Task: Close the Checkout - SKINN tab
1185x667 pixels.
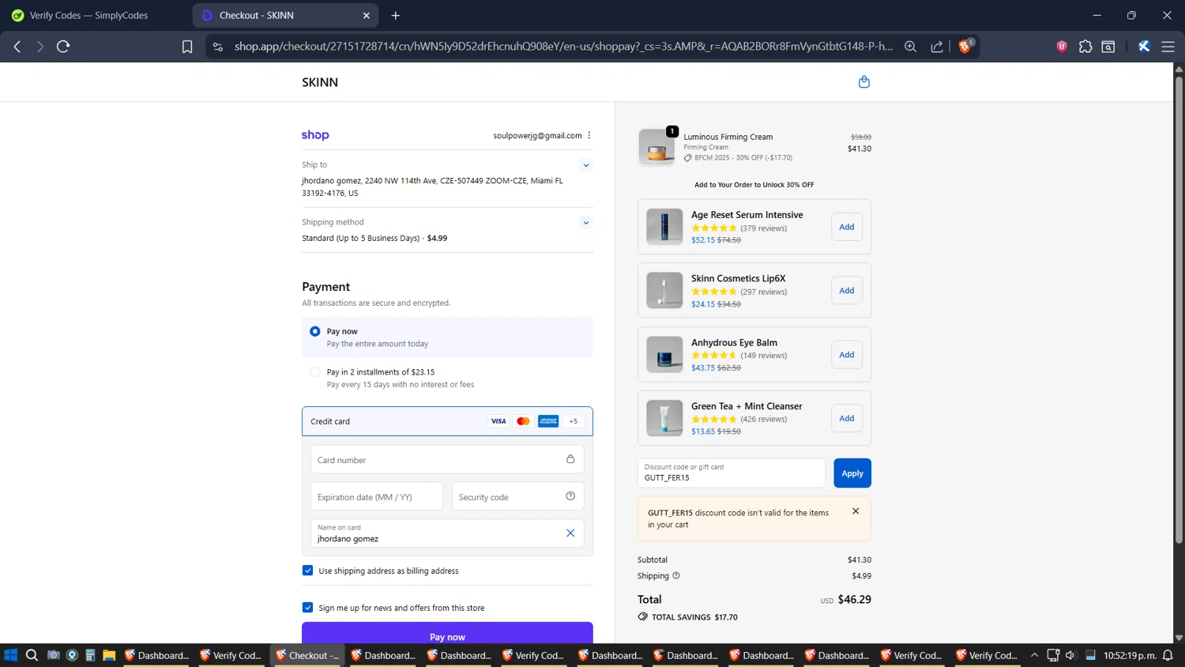Action: pyautogui.click(x=367, y=15)
